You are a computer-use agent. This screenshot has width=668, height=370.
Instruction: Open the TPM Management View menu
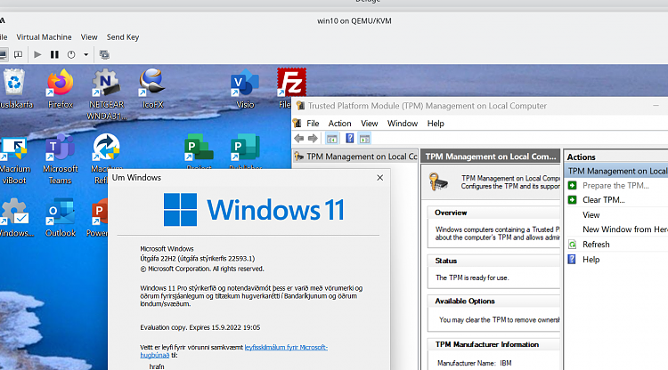[x=370, y=124]
